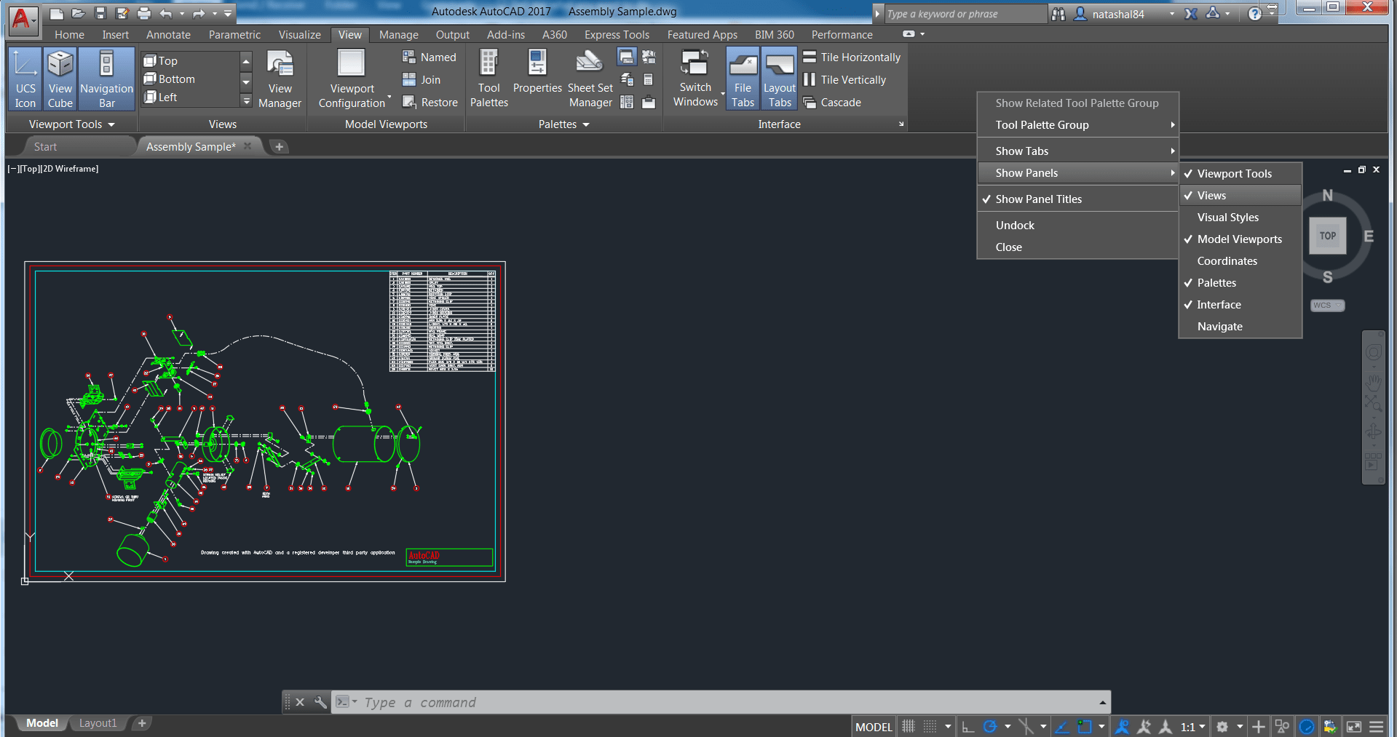Open the View Manager
The width and height of the screenshot is (1397, 737).
click(x=280, y=79)
